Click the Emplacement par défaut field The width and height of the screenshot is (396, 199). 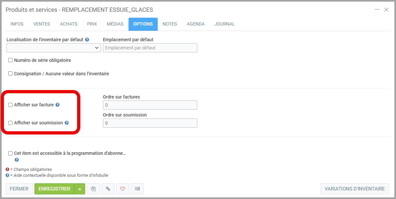[150, 48]
